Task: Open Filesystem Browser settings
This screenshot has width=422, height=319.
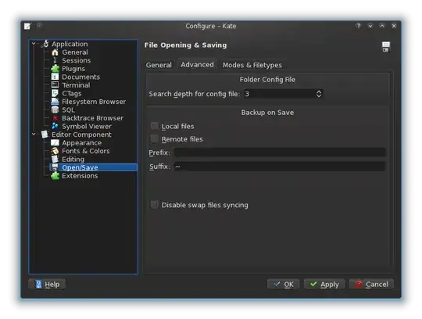Action: coord(94,102)
